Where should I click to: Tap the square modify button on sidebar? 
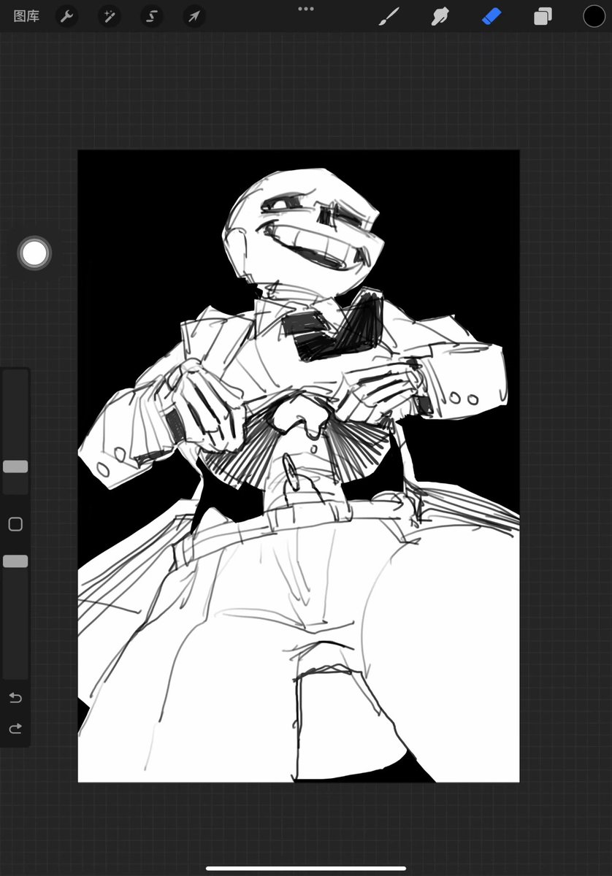click(x=15, y=524)
